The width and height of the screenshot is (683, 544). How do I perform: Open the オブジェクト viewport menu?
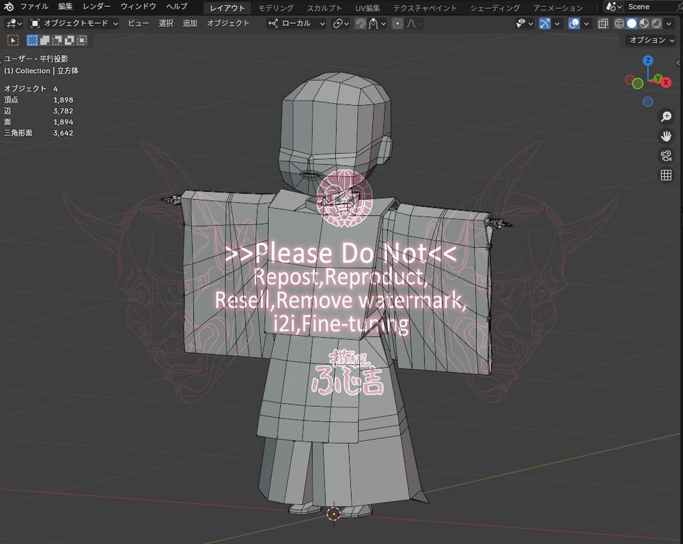[x=228, y=23]
